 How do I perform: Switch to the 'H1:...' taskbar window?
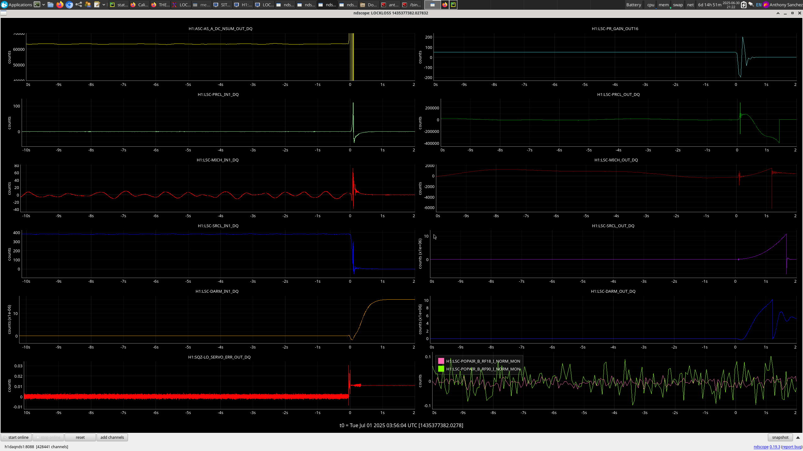tap(243, 5)
